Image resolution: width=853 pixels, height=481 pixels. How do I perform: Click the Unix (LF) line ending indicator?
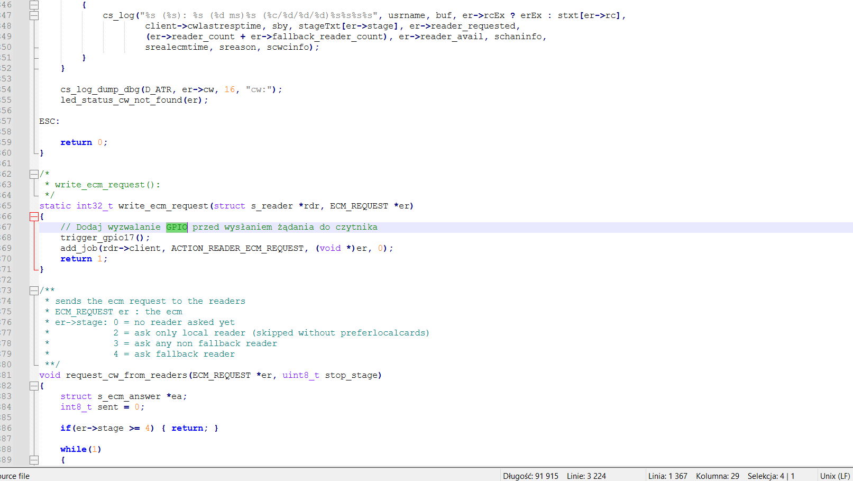click(834, 476)
